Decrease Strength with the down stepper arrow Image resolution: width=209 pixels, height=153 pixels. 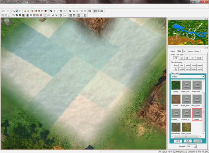(x=195, y=147)
